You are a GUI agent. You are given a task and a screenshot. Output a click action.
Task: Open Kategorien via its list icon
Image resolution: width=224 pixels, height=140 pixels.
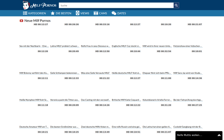pyautogui.click(x=25, y=13)
